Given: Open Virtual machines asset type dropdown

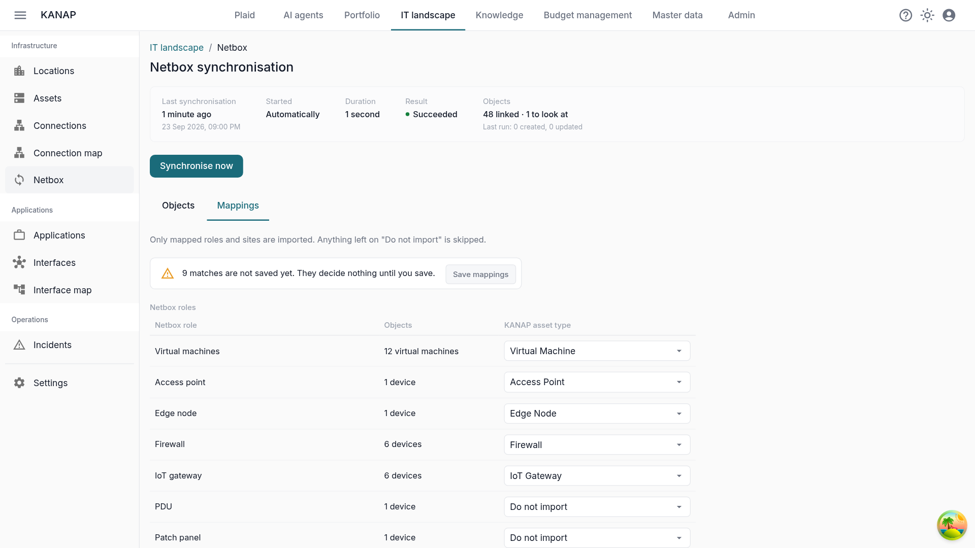Looking at the screenshot, I should tap(597, 351).
